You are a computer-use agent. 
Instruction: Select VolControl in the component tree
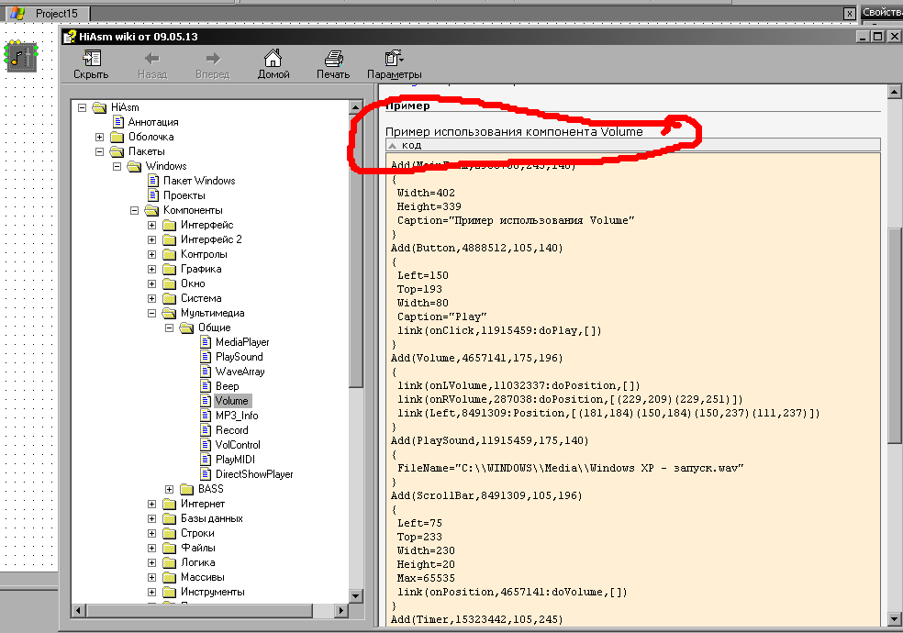coord(238,445)
